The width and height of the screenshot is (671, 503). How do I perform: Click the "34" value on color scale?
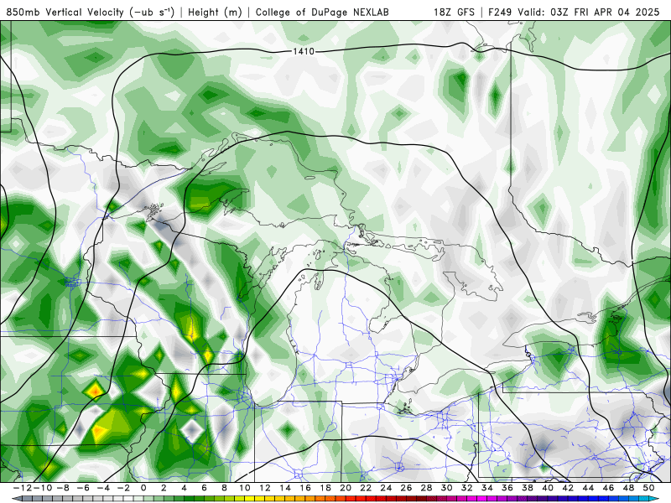tap(487, 488)
